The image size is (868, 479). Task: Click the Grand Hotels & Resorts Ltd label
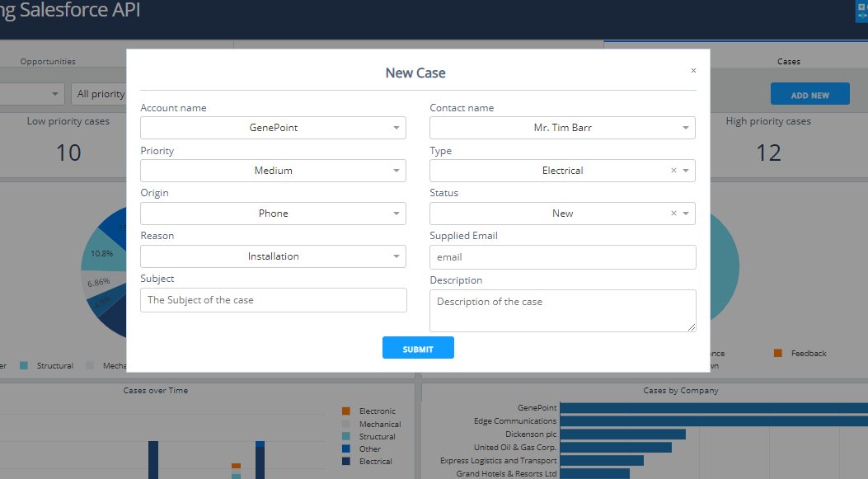point(506,474)
